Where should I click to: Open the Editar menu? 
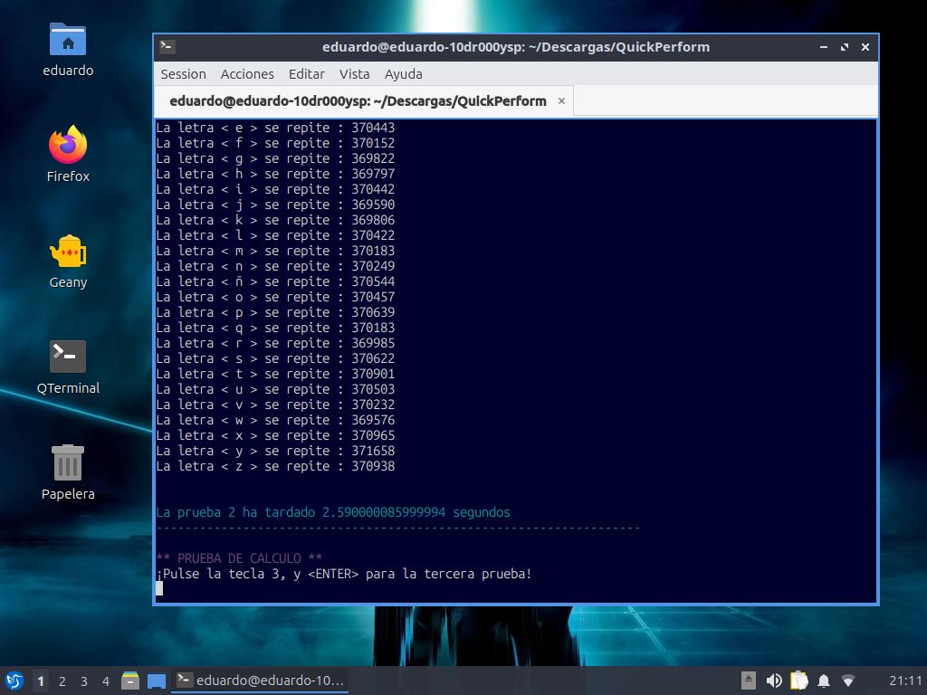[306, 74]
